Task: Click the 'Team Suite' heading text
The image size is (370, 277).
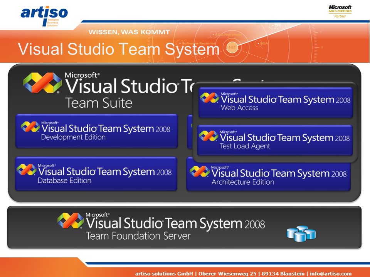Action: pyautogui.click(x=99, y=103)
